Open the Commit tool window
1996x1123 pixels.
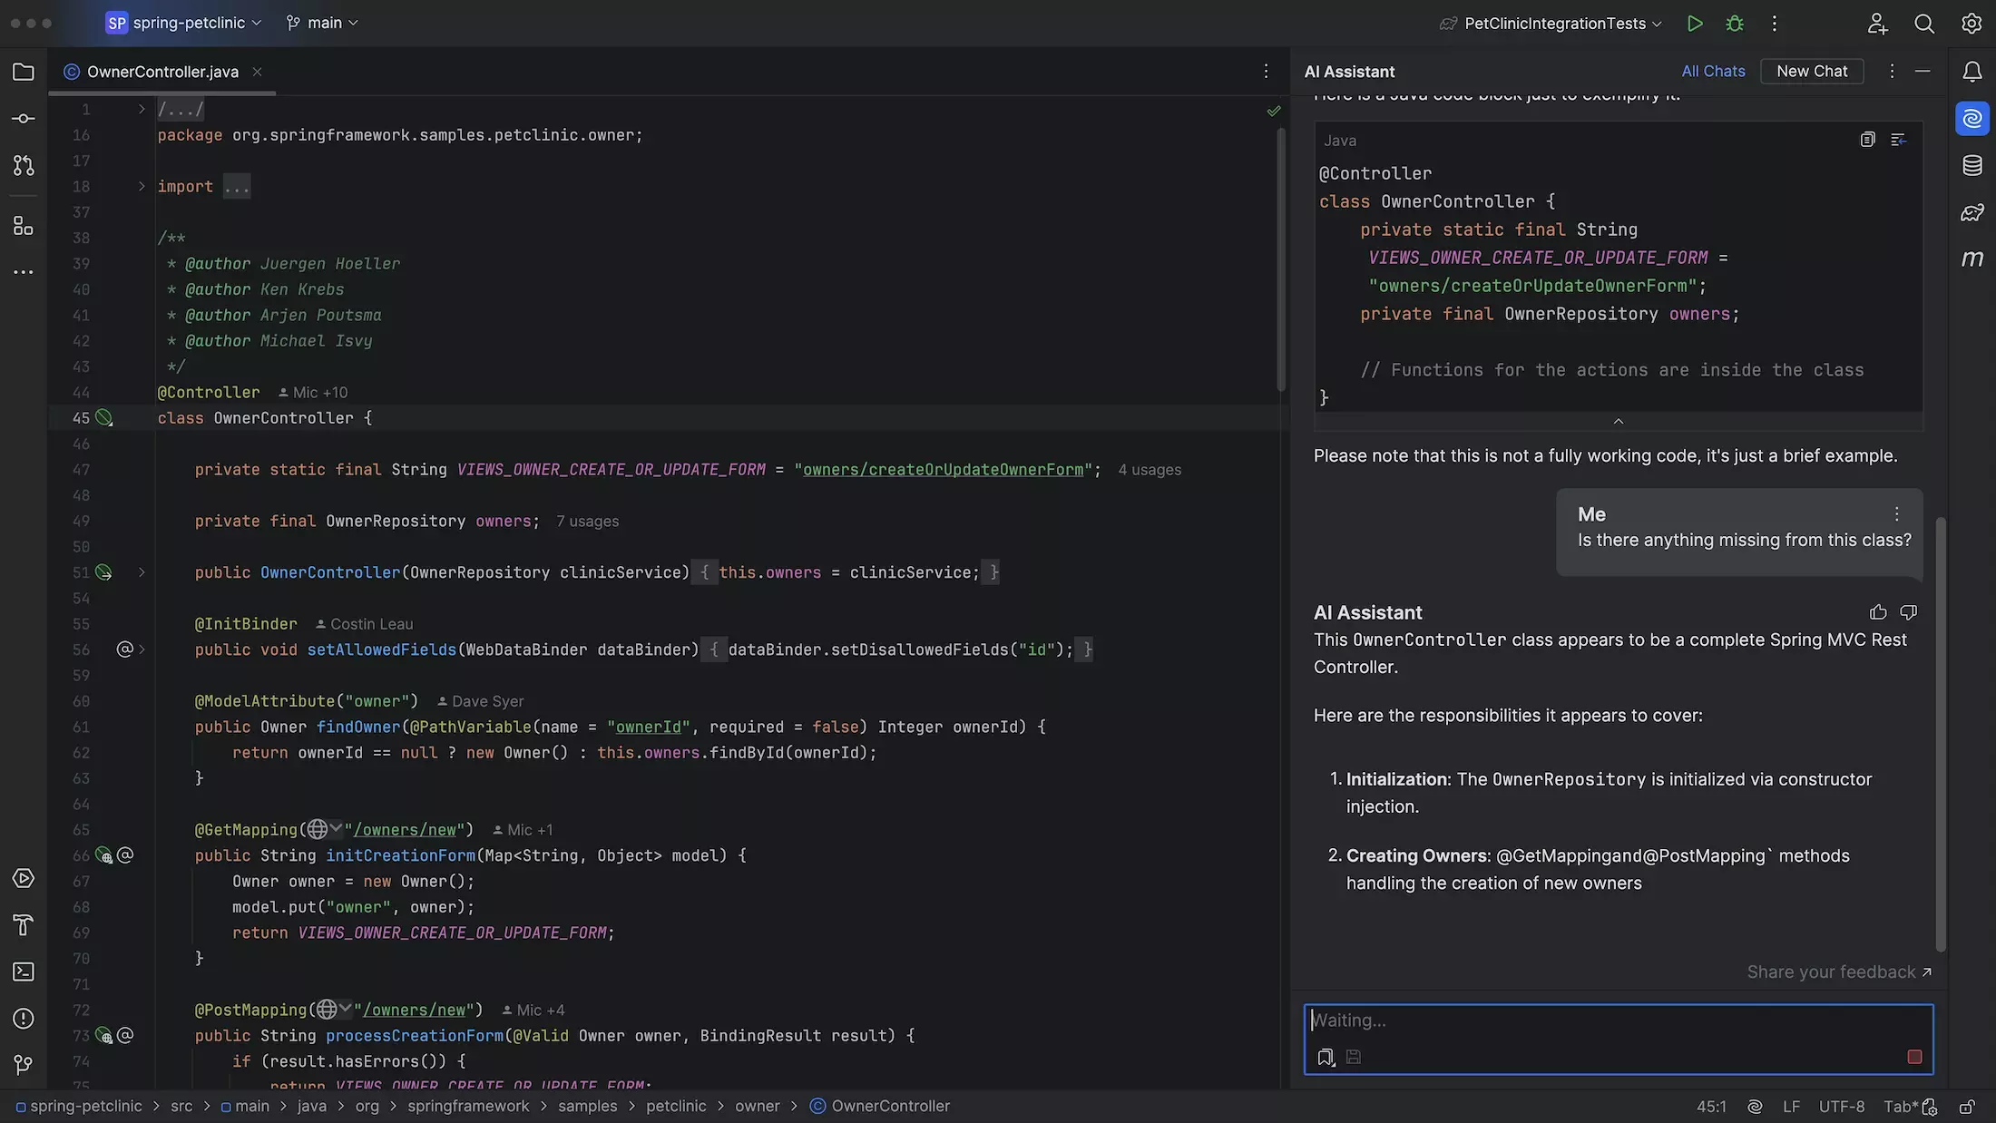pyautogui.click(x=23, y=117)
